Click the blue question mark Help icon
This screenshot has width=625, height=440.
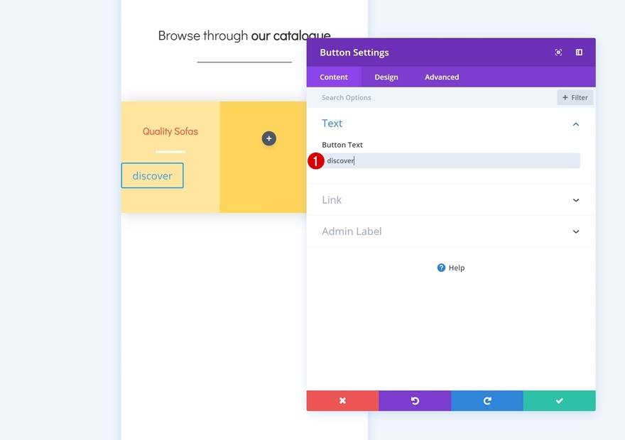point(441,268)
